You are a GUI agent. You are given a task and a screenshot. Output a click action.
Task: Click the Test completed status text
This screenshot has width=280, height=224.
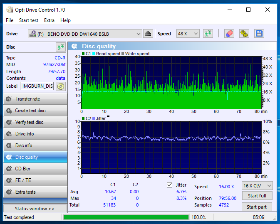[19, 217]
